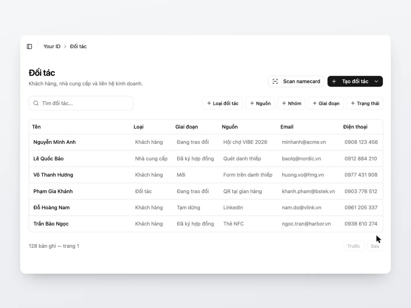Click email nam.do@vlink.vn
Screen dimensions: 411x308
(x=302, y=208)
